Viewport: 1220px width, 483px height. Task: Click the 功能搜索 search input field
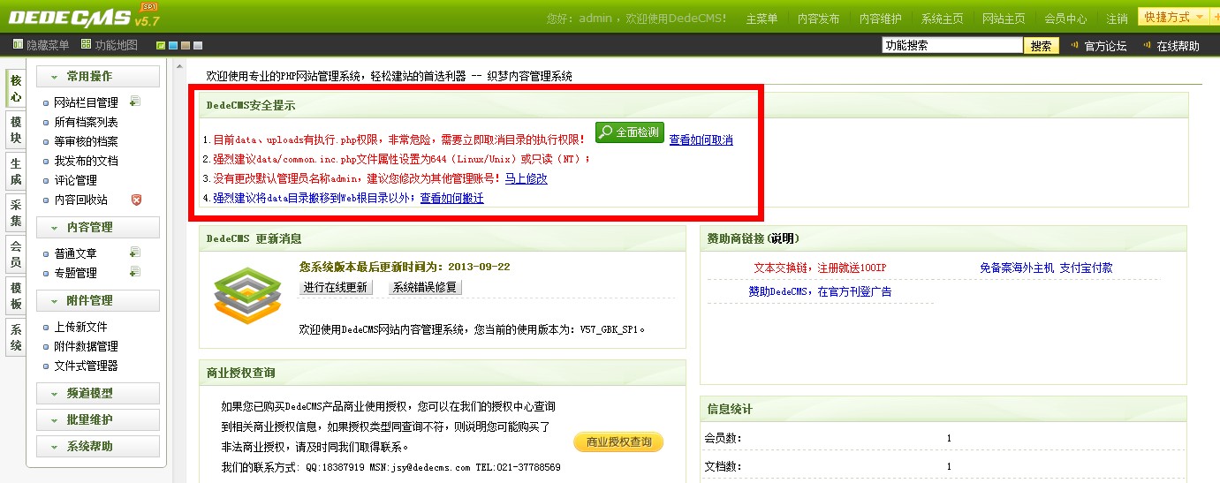click(952, 46)
